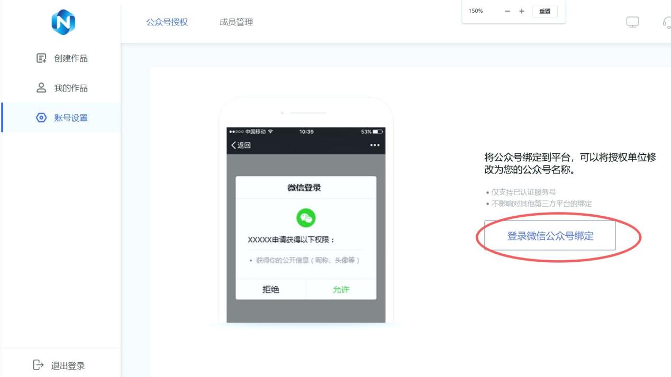Screen dimensions: 671x377
Task: Open the 成员管理 tab
Action: [236, 22]
